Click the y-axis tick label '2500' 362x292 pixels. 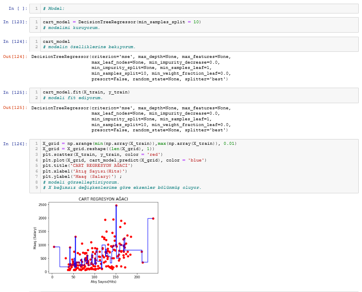tap(42, 205)
